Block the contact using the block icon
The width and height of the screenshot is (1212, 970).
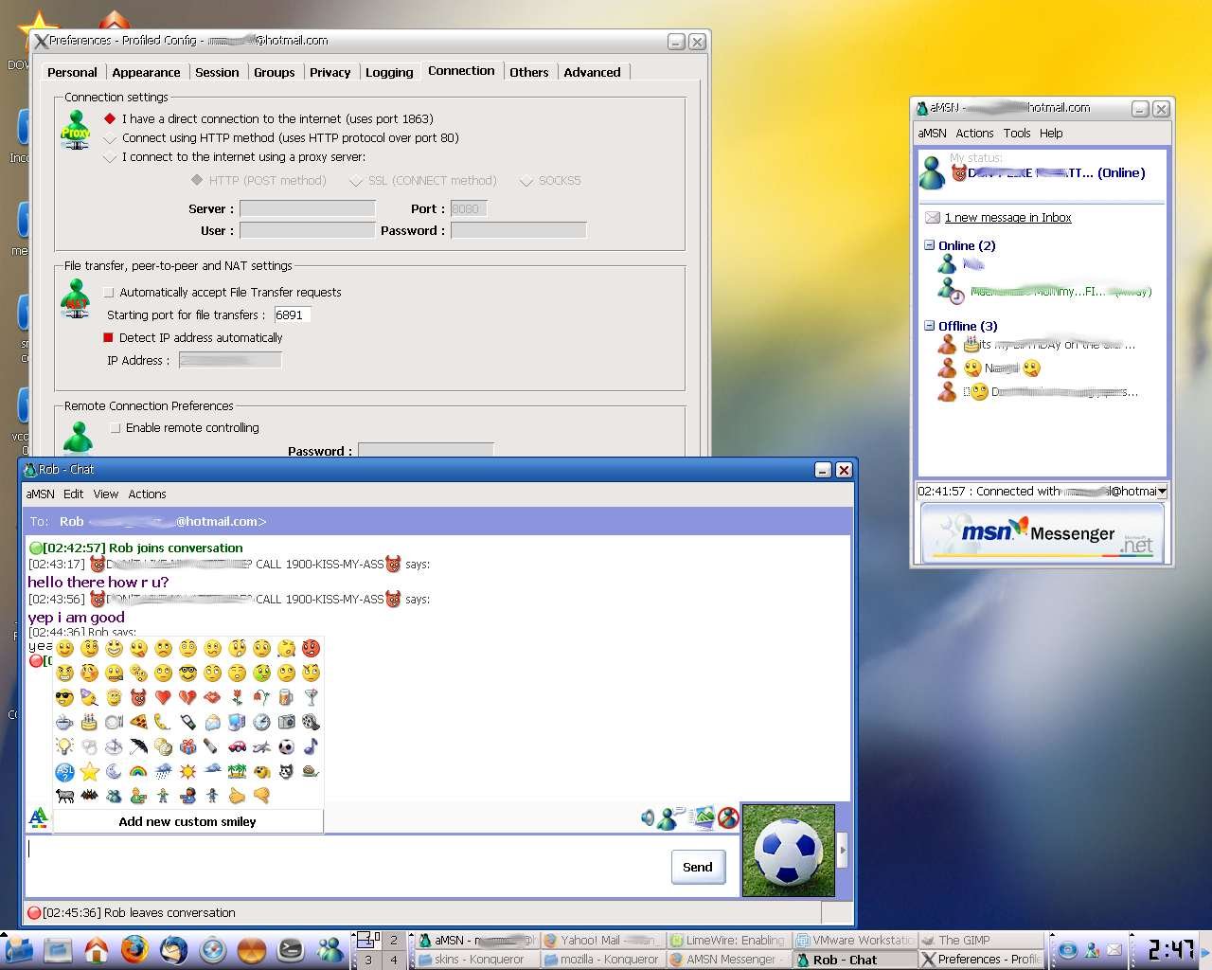click(x=728, y=817)
